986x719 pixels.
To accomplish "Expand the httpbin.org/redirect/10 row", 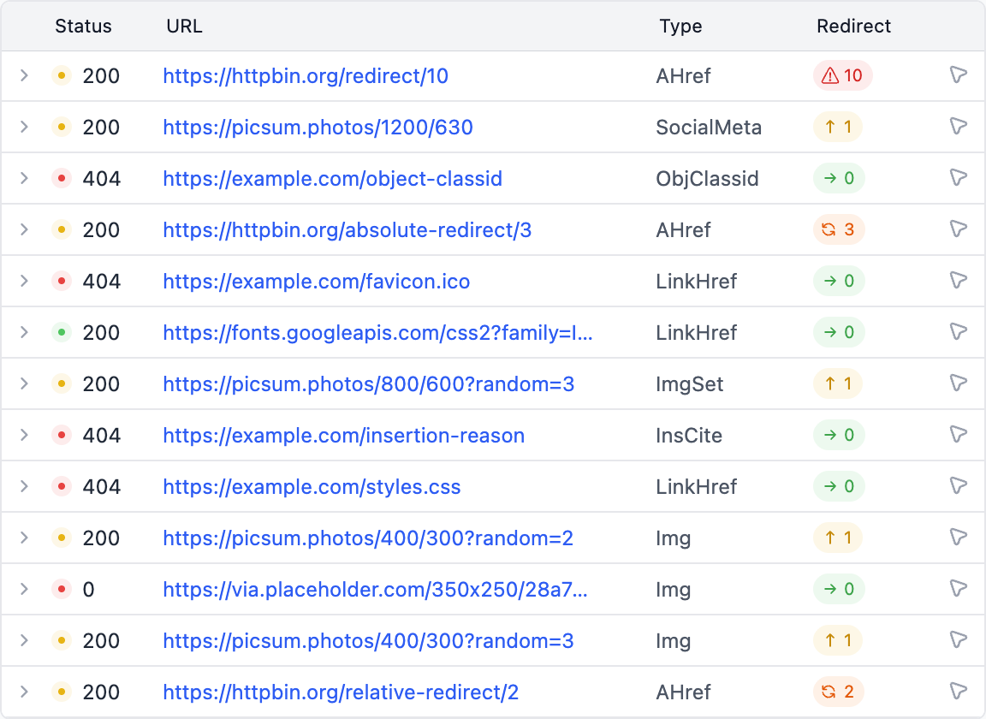I will (24, 75).
